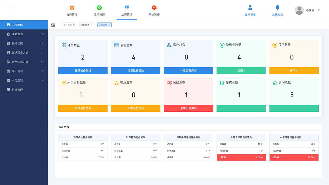Click the 工程管理 icon in top navigation
The image size is (329, 185).
coord(127,7)
